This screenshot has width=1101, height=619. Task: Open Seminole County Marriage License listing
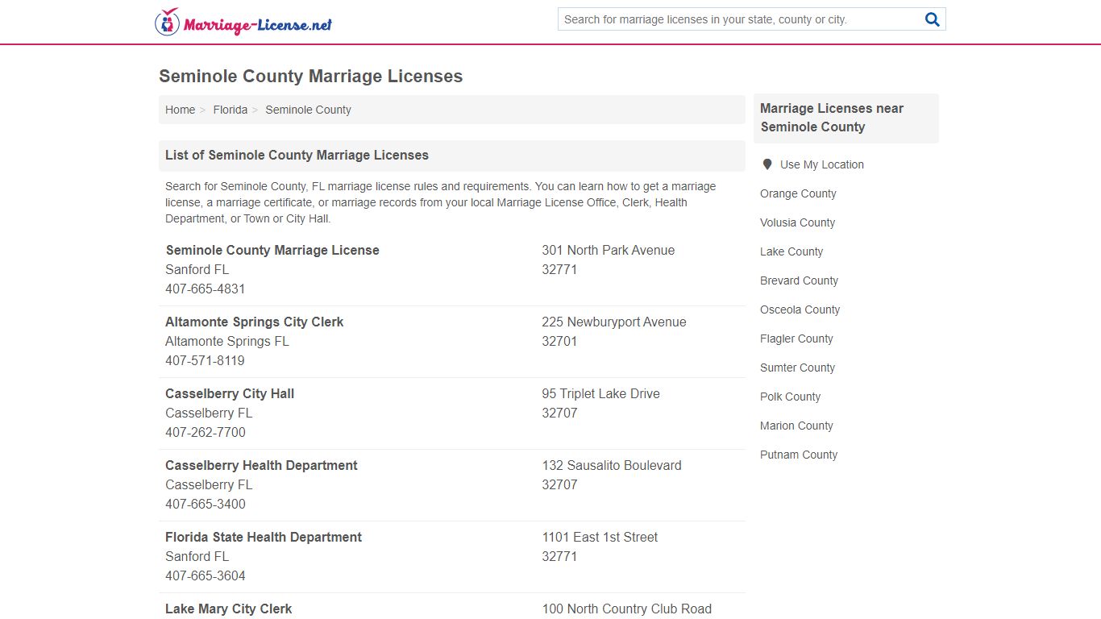pyautogui.click(x=272, y=250)
